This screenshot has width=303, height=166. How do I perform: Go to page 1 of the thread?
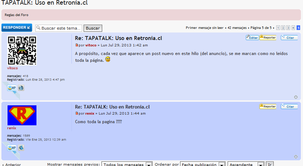tap(278, 27)
